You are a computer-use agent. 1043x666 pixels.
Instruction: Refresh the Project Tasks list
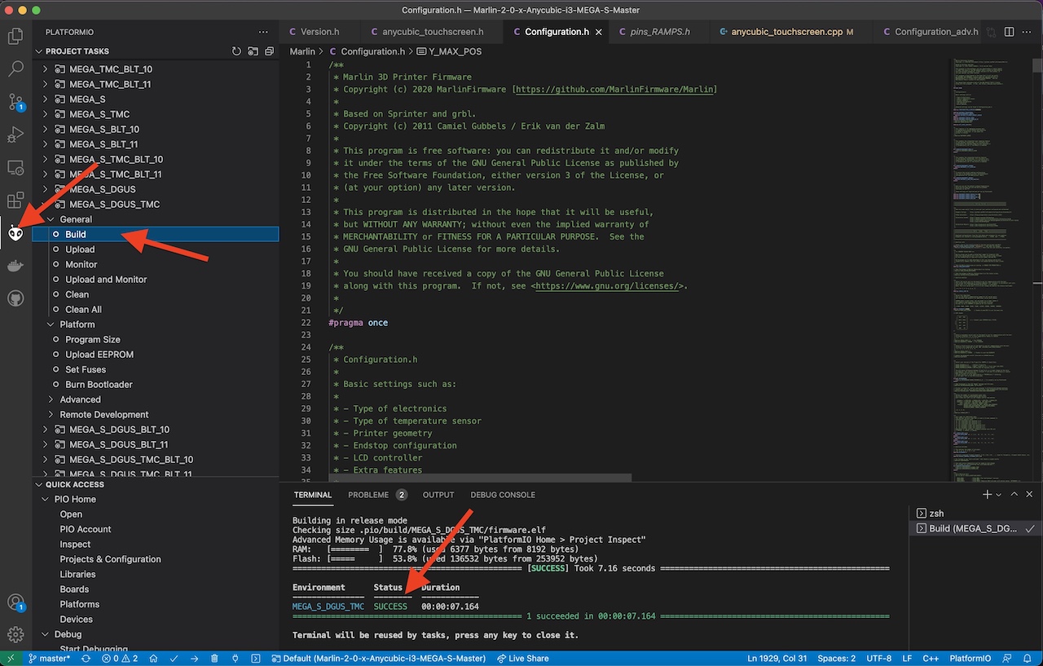point(236,51)
